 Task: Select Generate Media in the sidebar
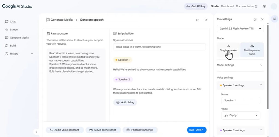click(17, 38)
